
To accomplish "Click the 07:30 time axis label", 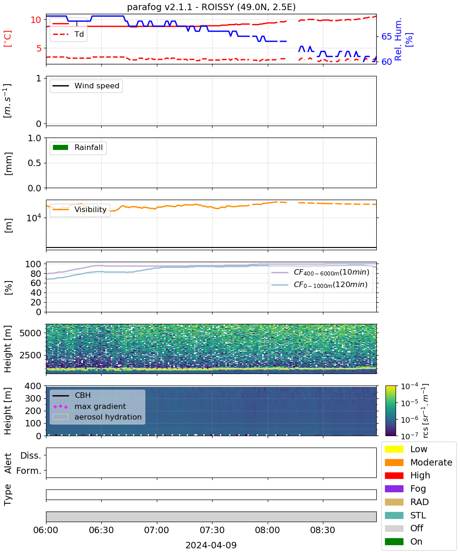I will [212, 530].
